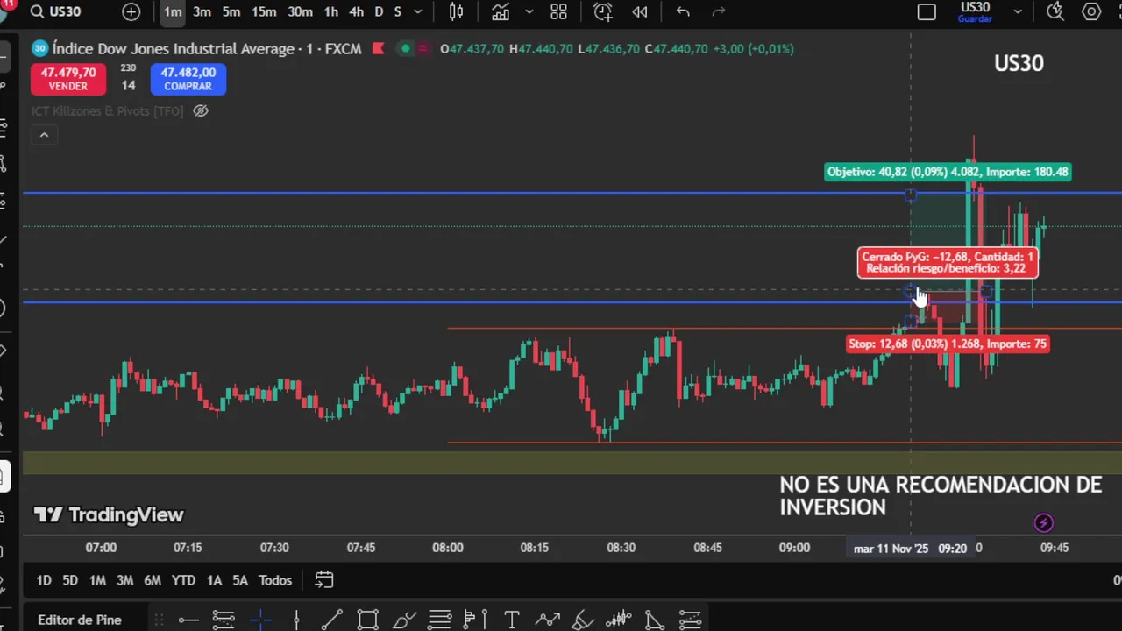Set date range to 1D
Viewport: 1122px width, 631px height.
(x=44, y=580)
